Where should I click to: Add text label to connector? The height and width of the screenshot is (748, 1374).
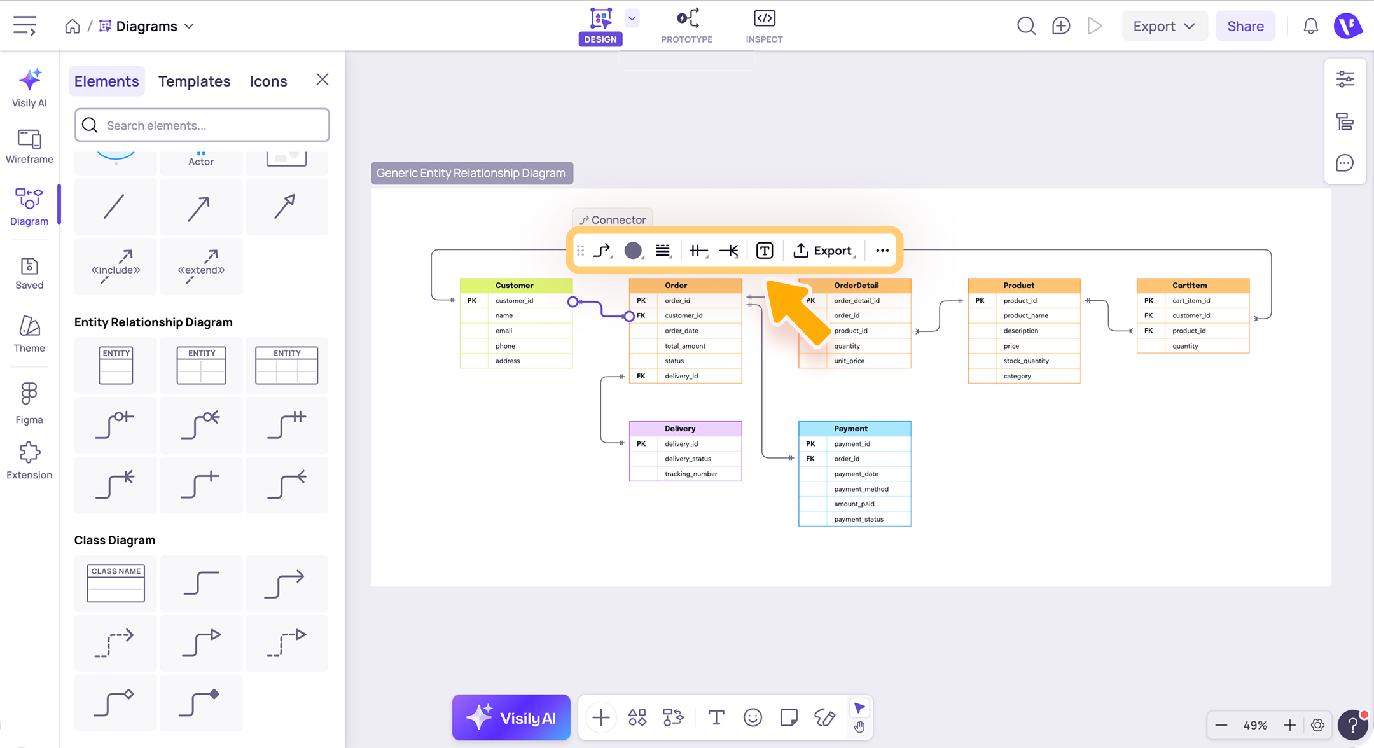click(x=765, y=251)
